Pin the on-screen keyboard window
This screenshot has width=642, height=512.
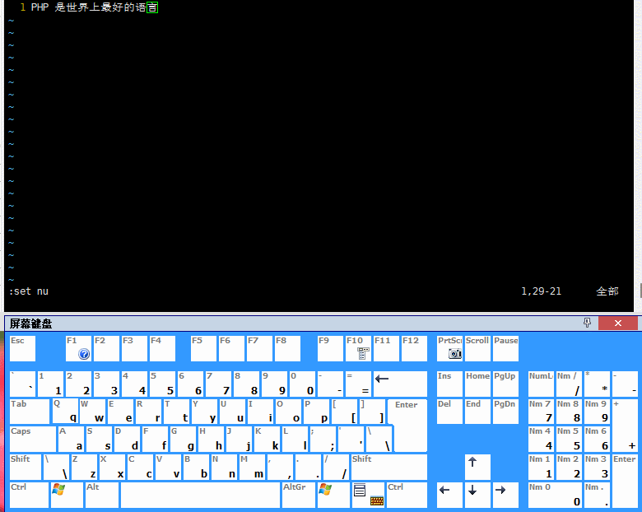(587, 323)
